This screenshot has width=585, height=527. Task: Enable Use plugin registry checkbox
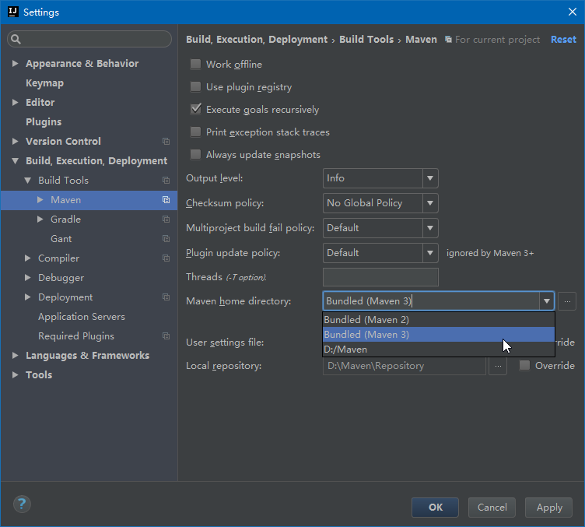pos(195,87)
